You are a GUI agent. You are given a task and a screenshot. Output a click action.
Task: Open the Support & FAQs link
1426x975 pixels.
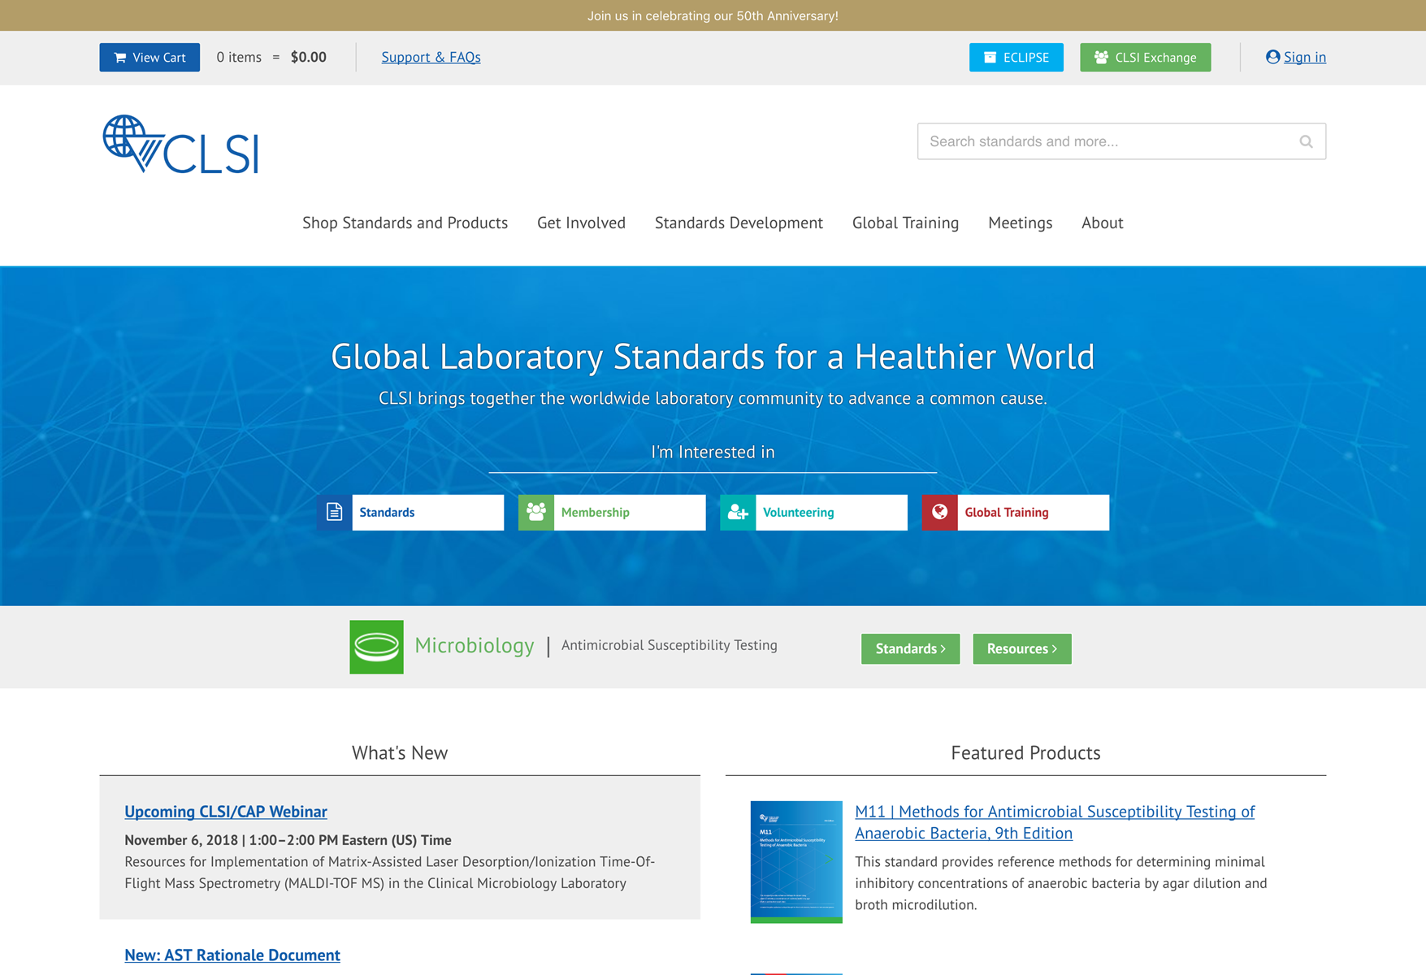point(431,57)
